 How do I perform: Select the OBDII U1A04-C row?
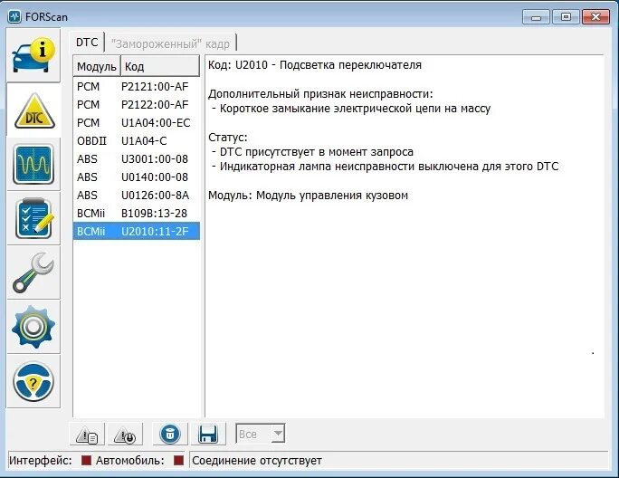click(136, 141)
